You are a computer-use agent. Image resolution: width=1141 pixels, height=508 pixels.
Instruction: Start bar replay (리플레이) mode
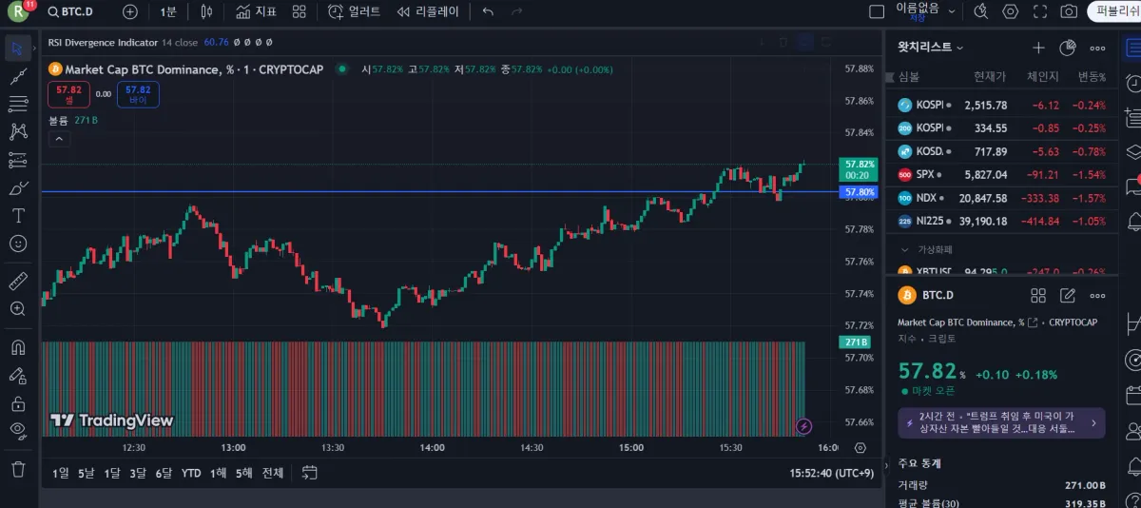(428, 11)
